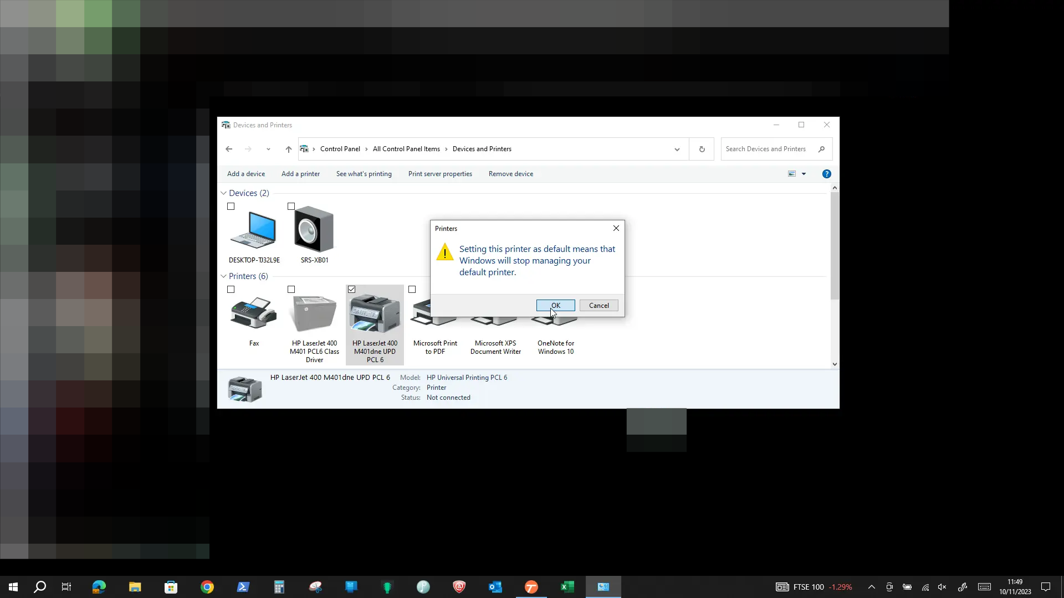Close the Printers warning dialog
This screenshot has height=598, width=1064.
pos(616,228)
